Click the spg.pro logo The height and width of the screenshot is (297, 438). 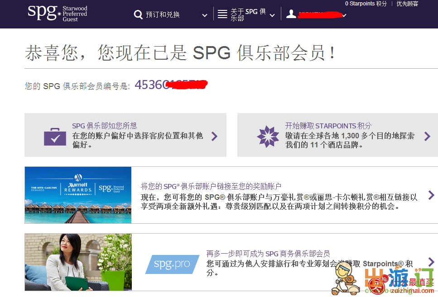(x=173, y=264)
